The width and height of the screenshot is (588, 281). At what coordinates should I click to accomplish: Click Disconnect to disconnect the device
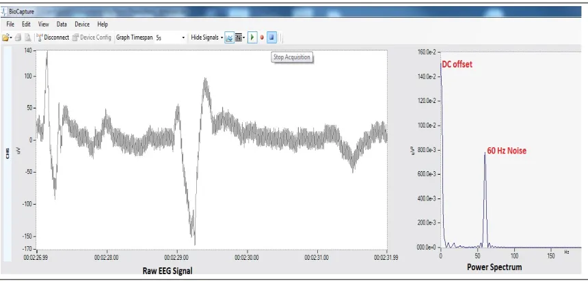point(53,38)
